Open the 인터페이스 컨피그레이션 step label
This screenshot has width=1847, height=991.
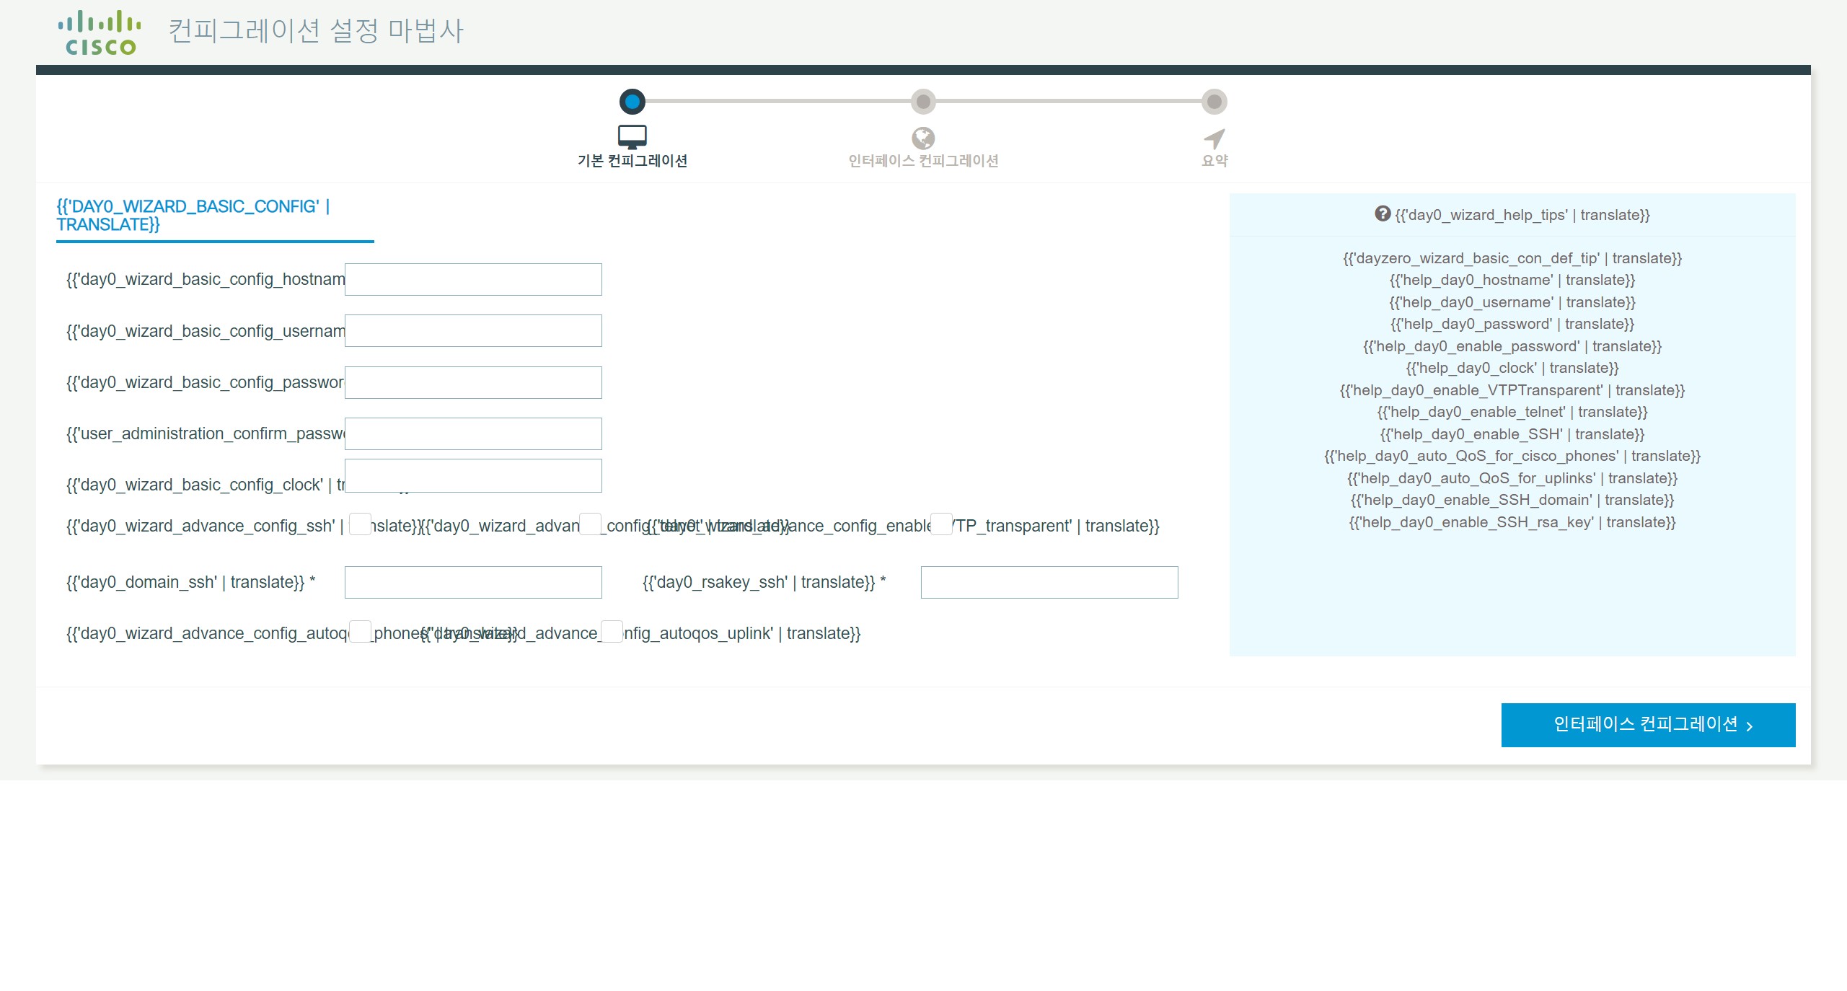[923, 161]
